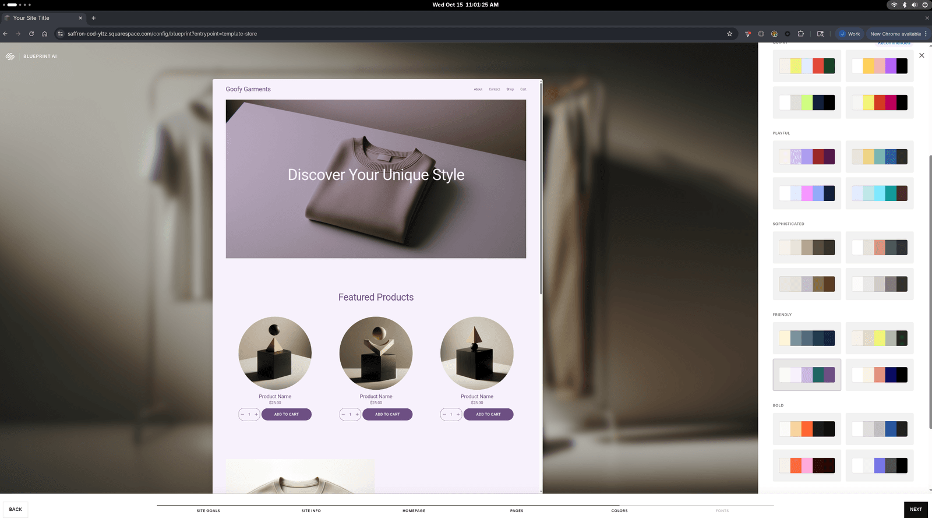The width and height of the screenshot is (932, 526).
Task: Add the middle product to cart
Action: 387,414
